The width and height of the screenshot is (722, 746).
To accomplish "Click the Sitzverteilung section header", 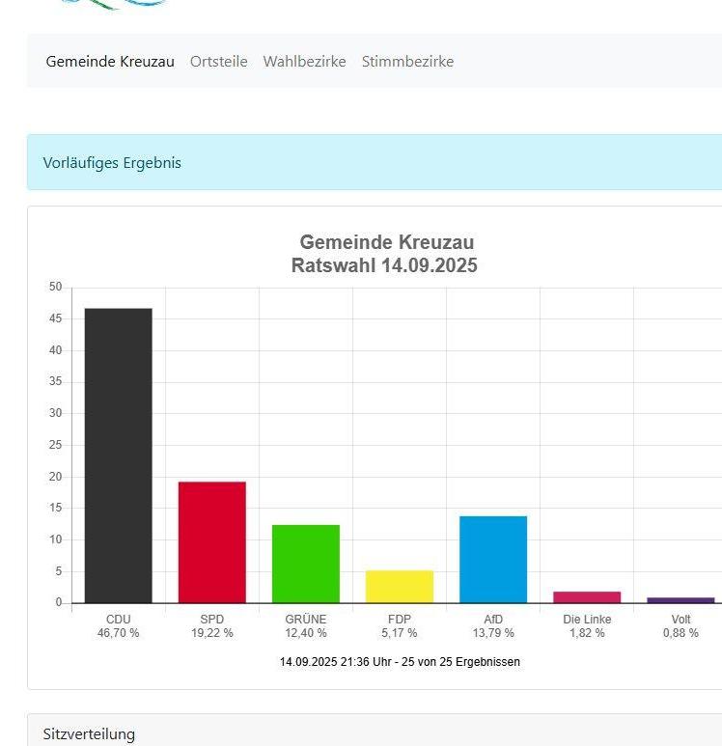I will point(89,734).
